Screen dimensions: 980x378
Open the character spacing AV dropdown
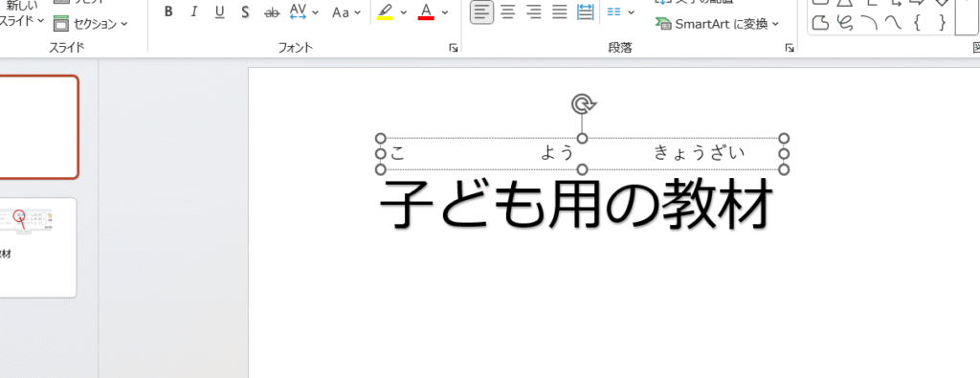(304, 11)
